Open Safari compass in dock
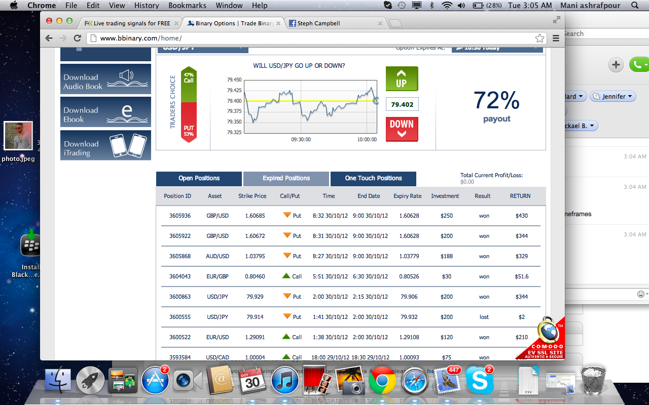Viewport: 649px width, 405px height. (415, 381)
